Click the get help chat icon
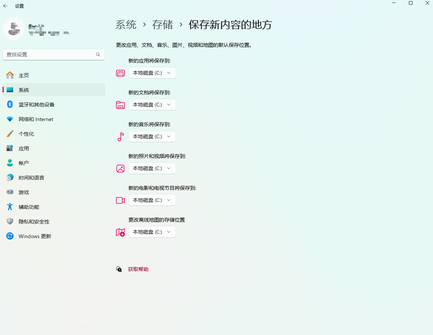Viewport: 433px width, 335px height. (119, 269)
